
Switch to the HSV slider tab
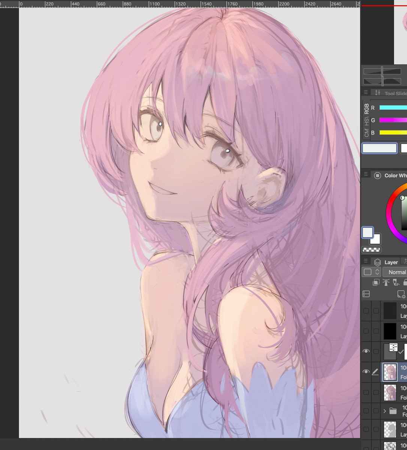coord(366,121)
